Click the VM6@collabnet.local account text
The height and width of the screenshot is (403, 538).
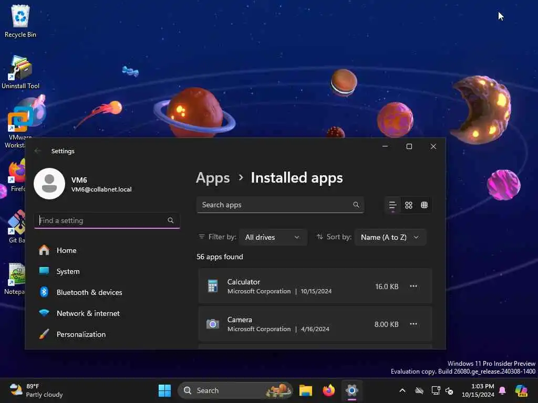pos(101,189)
